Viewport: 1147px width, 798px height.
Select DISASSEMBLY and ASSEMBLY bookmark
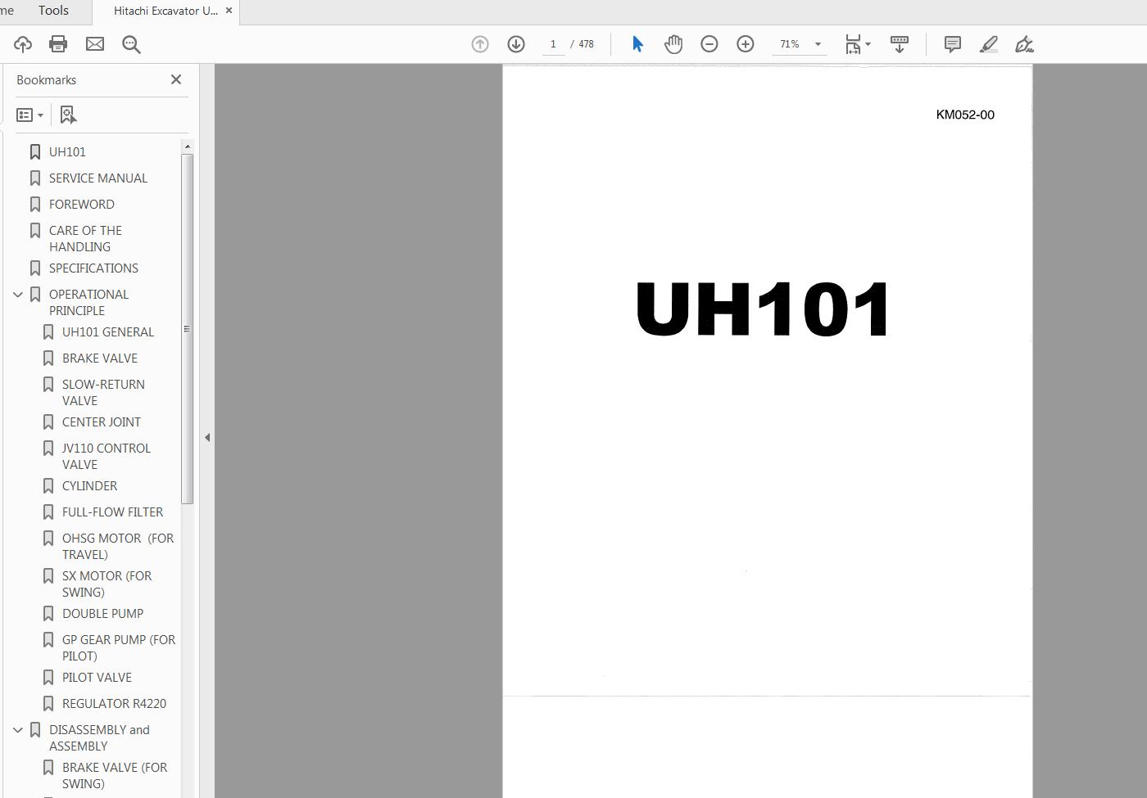99,738
